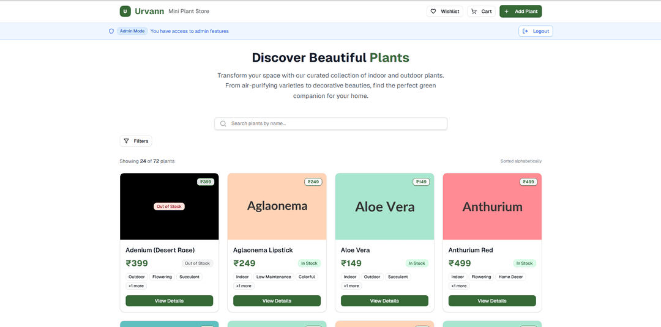Screen dimensions: 661x327
Task: Open the Wishlist via heart icon
Action: click(x=433, y=11)
